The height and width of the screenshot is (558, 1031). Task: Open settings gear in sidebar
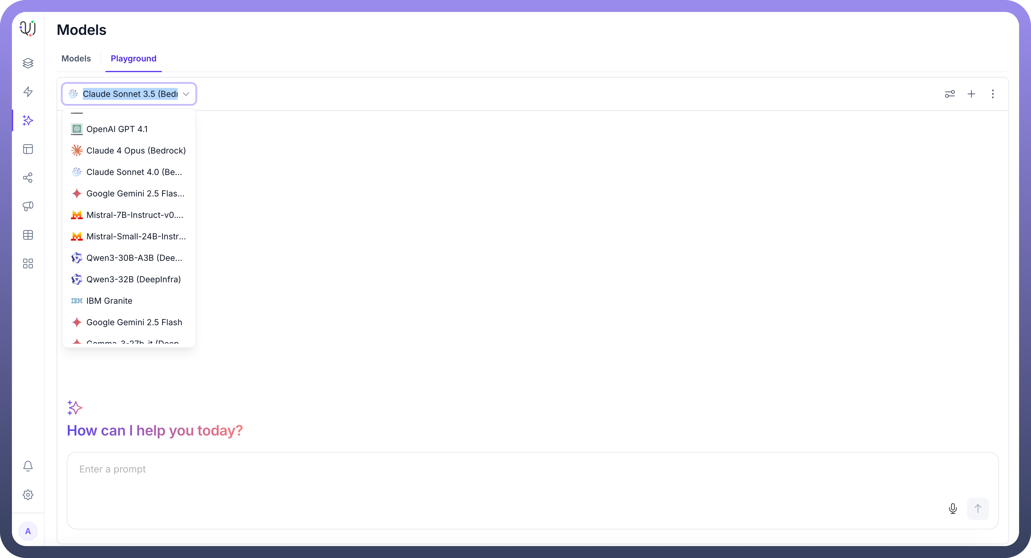coord(28,495)
